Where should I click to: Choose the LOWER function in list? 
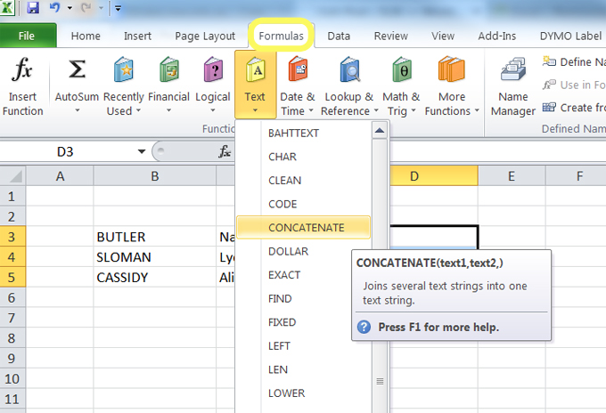(287, 393)
